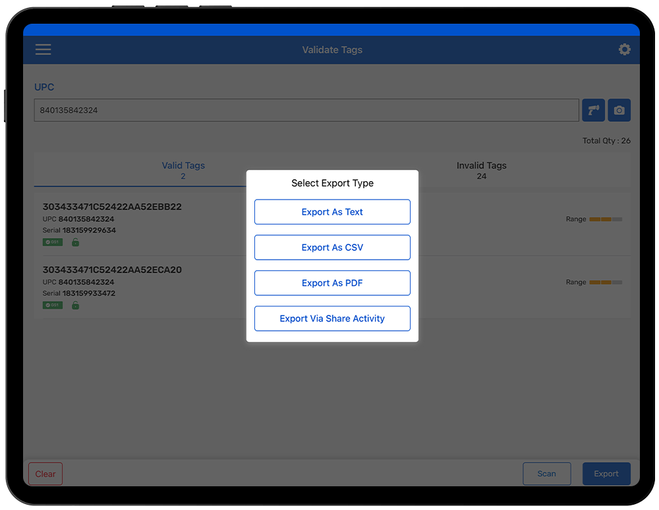The width and height of the screenshot is (659, 510).
Task: Open settings via the gear icon
Action: pyautogui.click(x=624, y=50)
